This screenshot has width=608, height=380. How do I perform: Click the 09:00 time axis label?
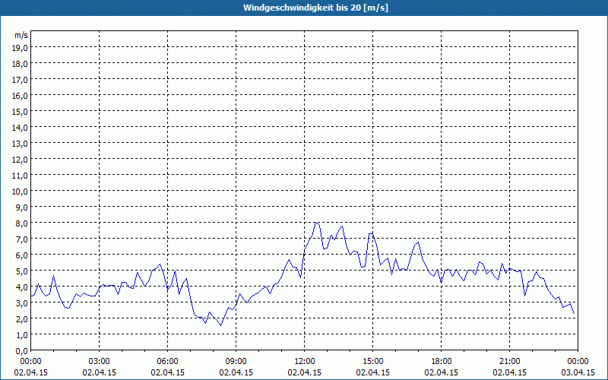[x=236, y=362]
